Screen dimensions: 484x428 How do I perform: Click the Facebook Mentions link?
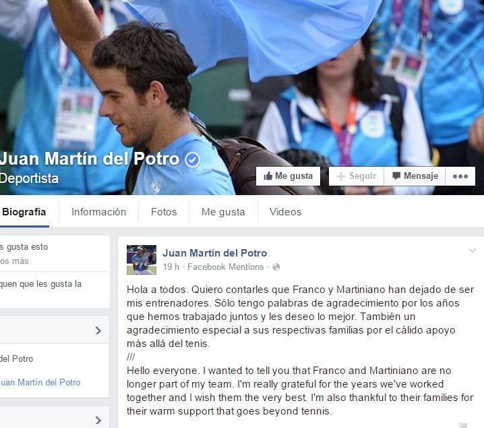(226, 267)
